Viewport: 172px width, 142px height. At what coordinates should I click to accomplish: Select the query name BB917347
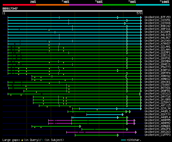point(10,9)
